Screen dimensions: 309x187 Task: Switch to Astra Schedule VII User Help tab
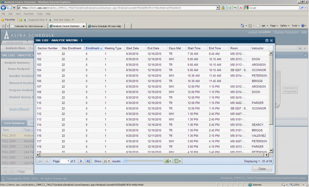[x=103, y=26]
